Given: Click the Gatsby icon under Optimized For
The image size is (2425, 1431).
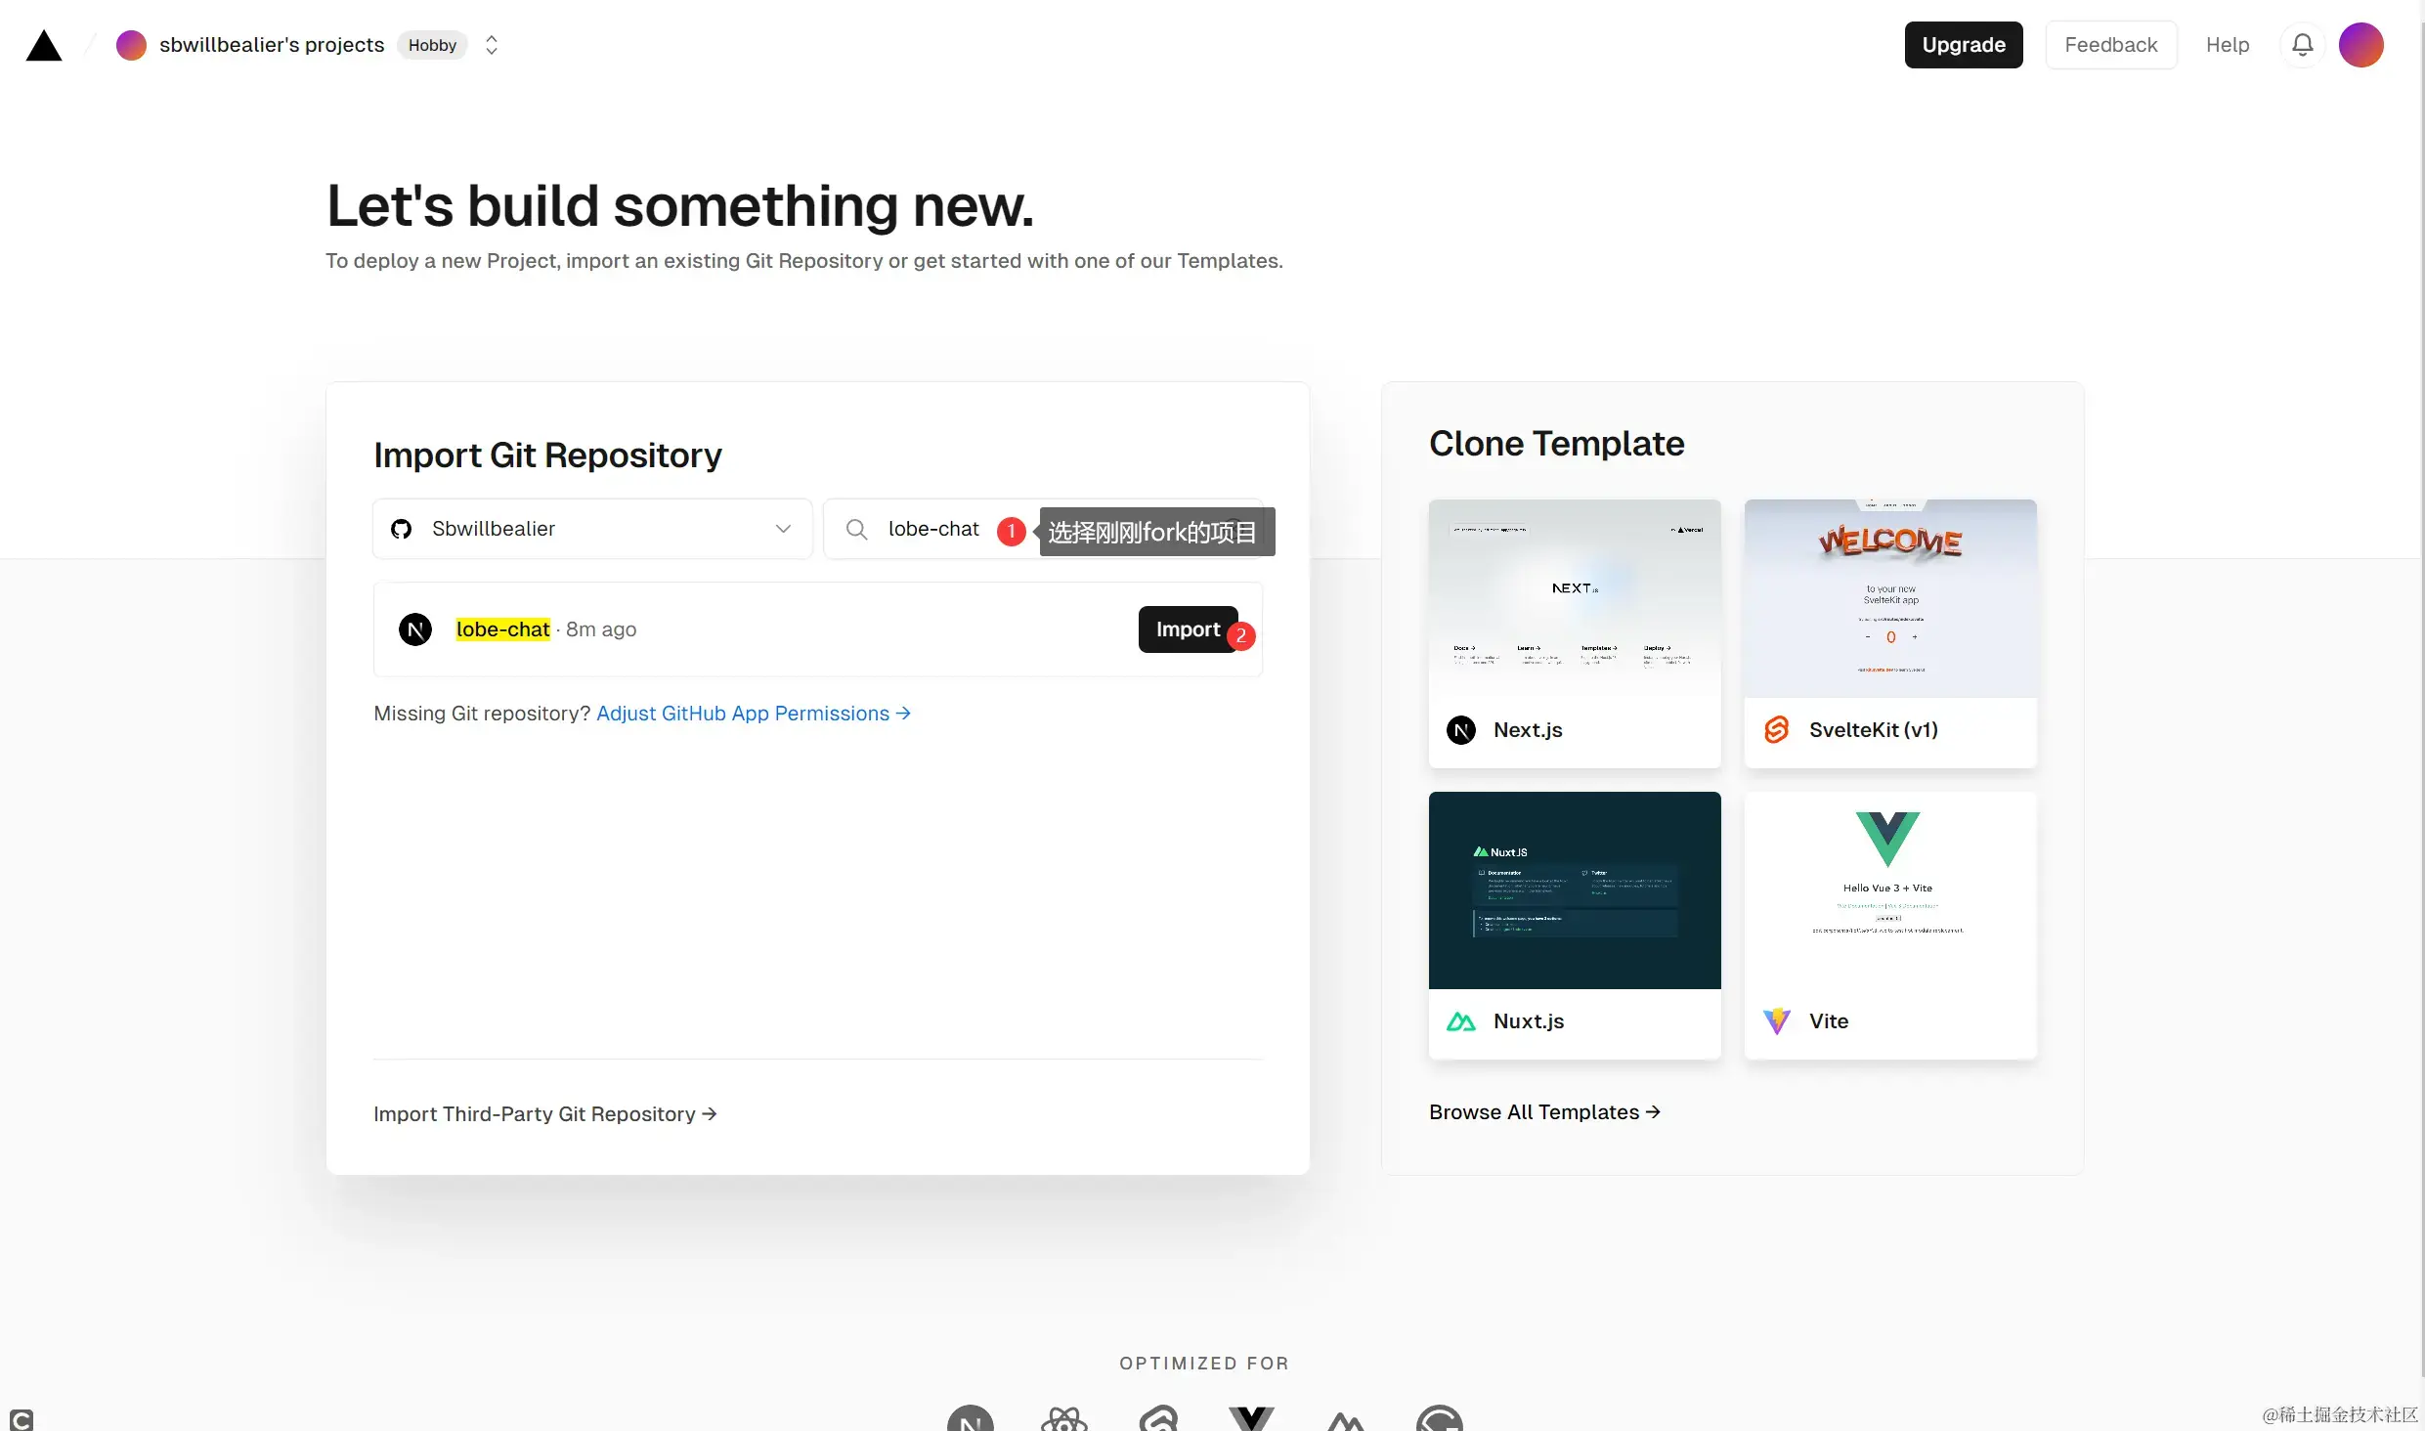Looking at the screenshot, I should tap(1440, 1418).
